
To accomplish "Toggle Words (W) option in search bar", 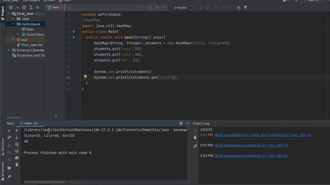I will [x=157, y=8].
